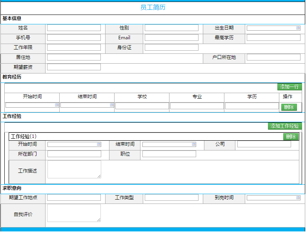Click the Email input field
The height and width of the screenshot is (233, 306).
point(171,38)
